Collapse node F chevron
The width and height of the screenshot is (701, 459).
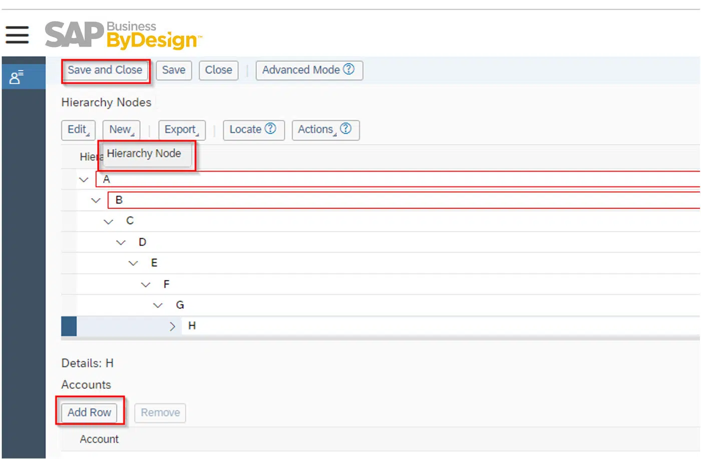146,284
